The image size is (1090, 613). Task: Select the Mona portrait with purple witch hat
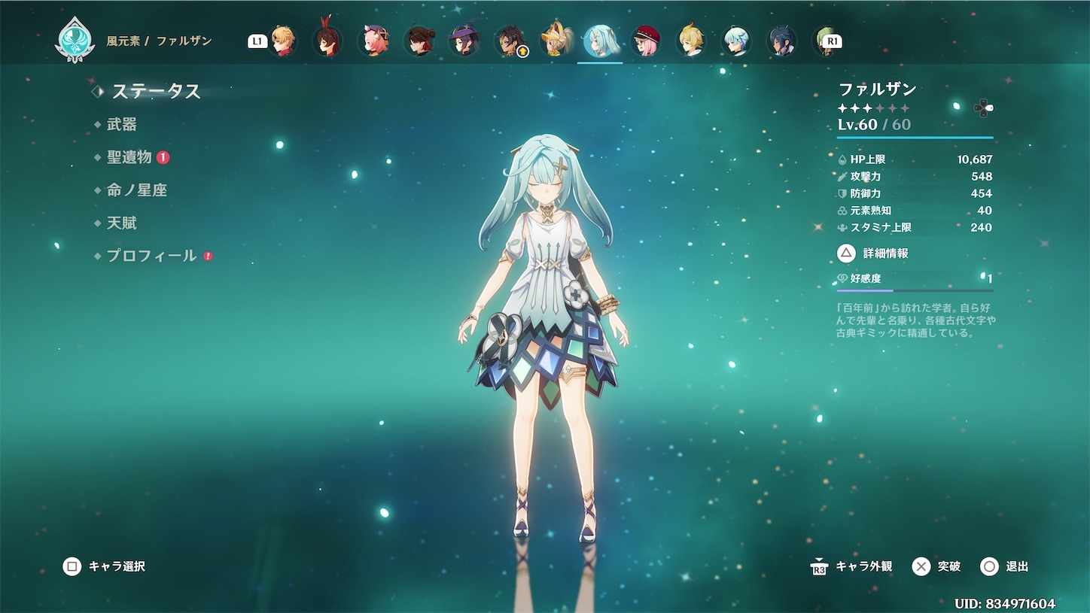464,41
